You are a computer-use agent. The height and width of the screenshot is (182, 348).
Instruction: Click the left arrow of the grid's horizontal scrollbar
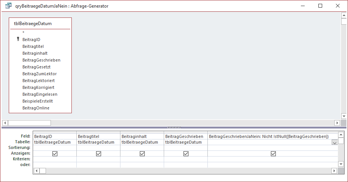[x=36, y=171]
